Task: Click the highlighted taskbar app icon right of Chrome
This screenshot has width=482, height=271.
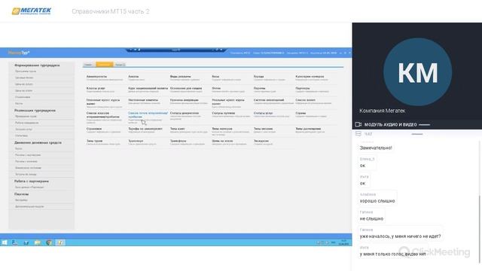Action: tap(60, 242)
